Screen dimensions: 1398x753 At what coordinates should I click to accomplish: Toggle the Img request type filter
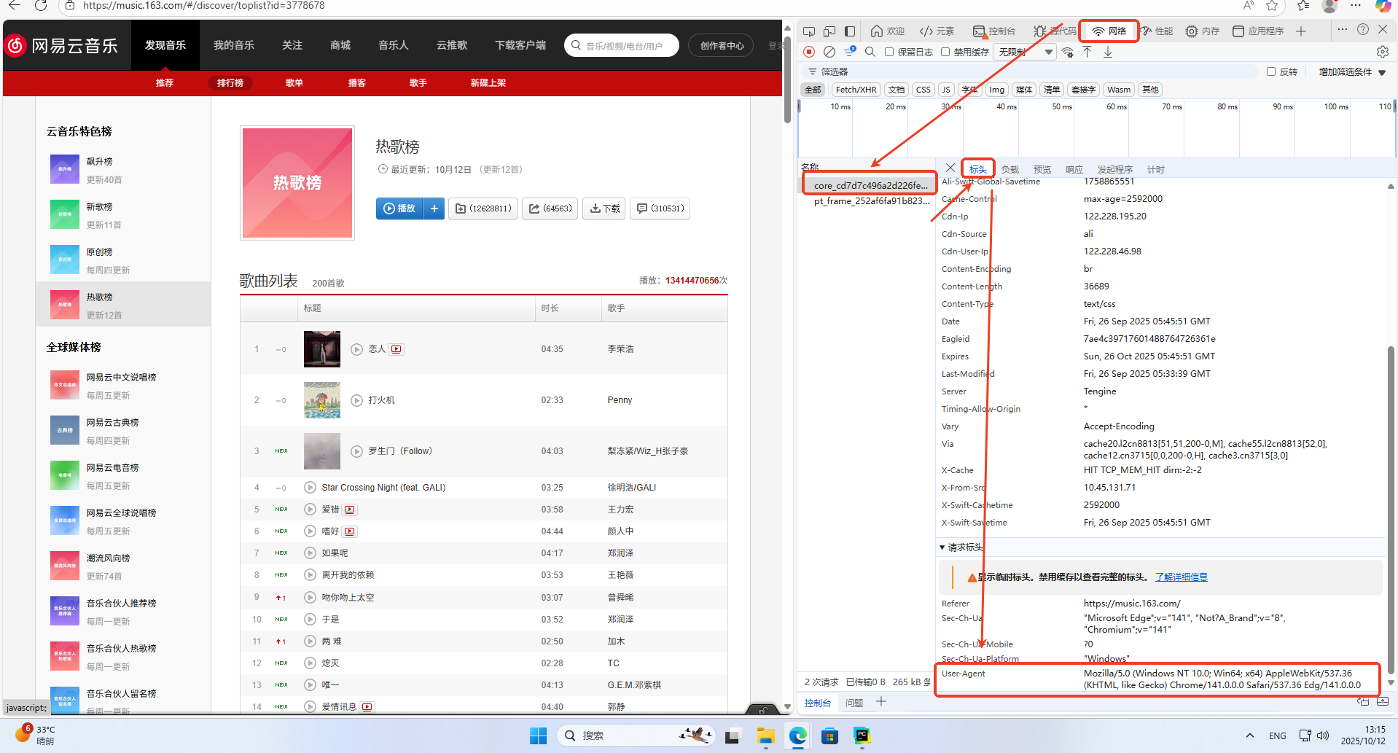tap(996, 90)
